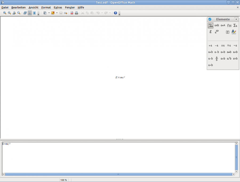
Task: Insert the plus-minus ±a element
Action: pyautogui.click(x=222, y=45)
